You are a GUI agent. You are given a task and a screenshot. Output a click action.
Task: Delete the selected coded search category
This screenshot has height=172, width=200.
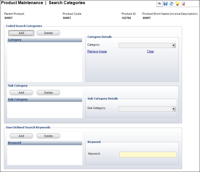point(48,33)
